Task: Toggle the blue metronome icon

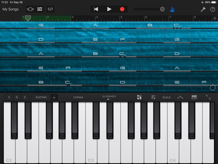Action: tap(172, 10)
